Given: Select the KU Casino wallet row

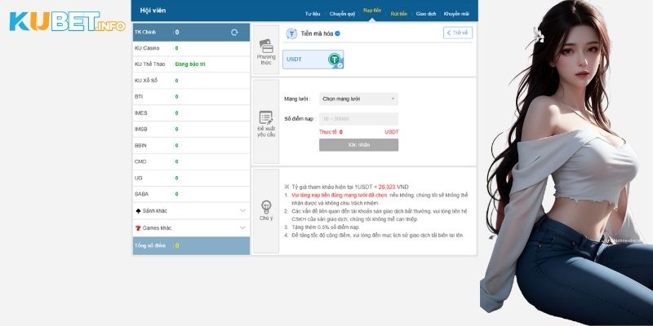Looking at the screenshot, I should (190, 49).
